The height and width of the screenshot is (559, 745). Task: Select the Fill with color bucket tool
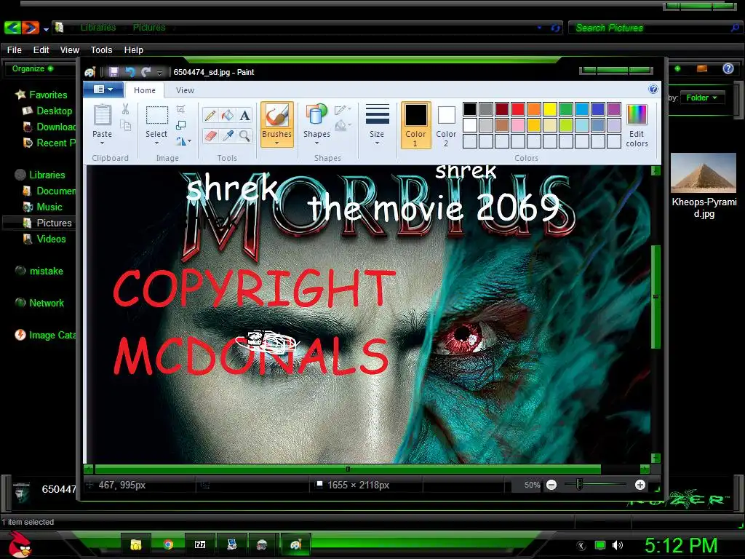228,116
